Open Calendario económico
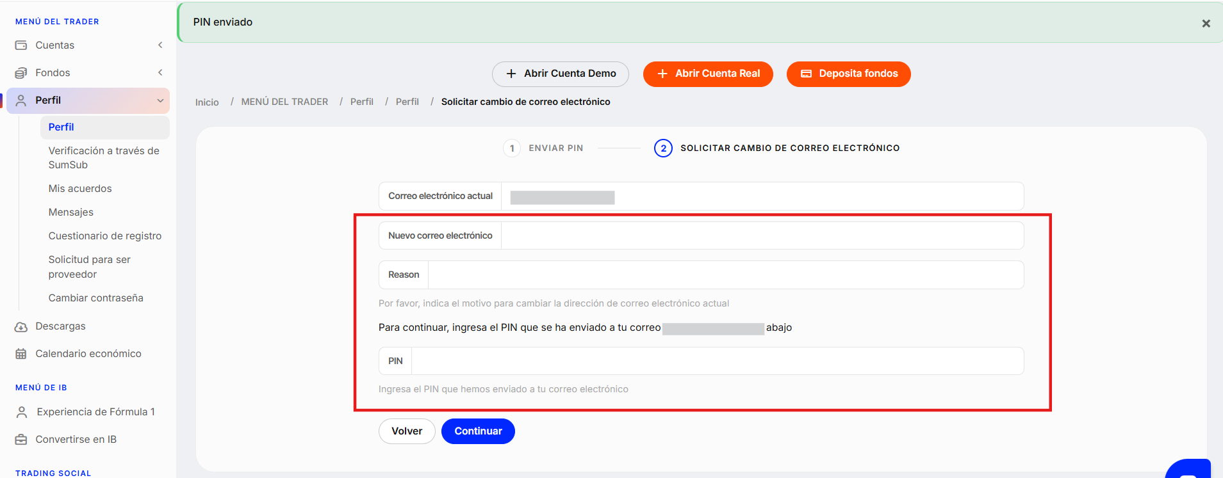Viewport: 1223px width, 478px height. pos(88,354)
